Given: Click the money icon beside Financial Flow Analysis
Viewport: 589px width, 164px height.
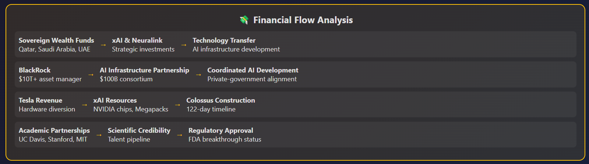Looking at the screenshot, I should pos(244,20).
